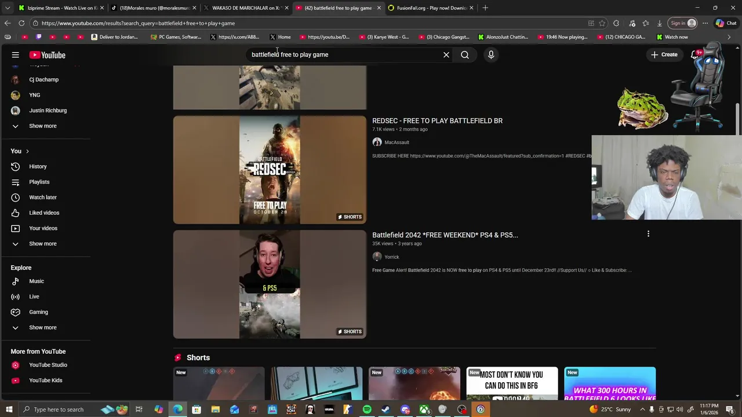742x417 pixels.
Task: Play the REDSEC shorts thumbnail
Action: 270,170
